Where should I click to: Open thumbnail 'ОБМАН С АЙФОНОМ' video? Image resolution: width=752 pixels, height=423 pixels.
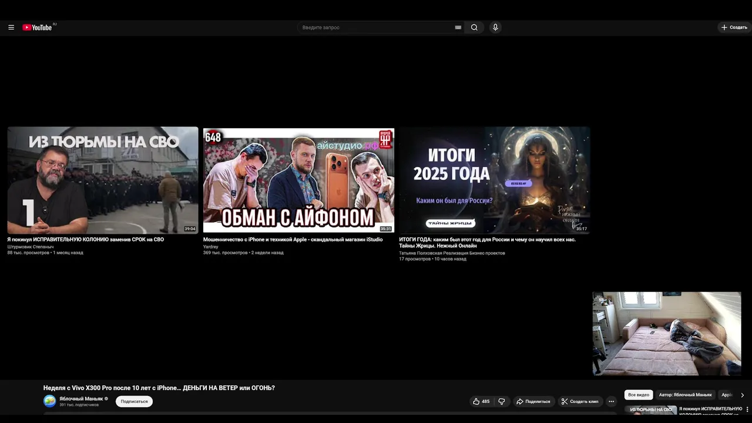298,180
